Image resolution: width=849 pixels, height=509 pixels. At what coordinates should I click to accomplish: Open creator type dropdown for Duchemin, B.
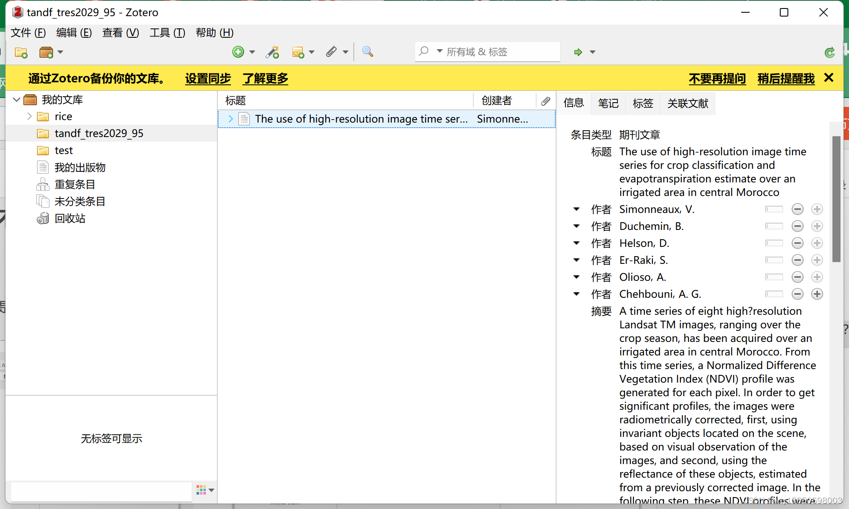[576, 226]
